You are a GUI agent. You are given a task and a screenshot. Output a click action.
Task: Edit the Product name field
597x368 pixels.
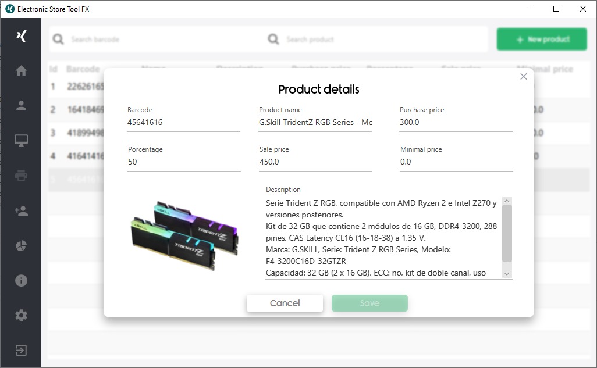coord(315,123)
